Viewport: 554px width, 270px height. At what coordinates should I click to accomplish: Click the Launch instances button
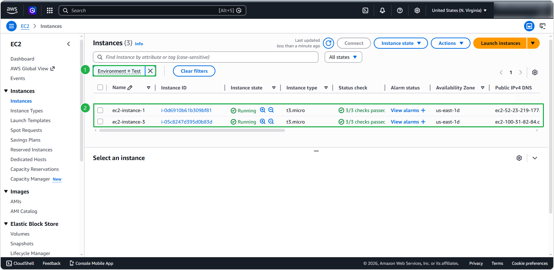[x=500, y=43]
